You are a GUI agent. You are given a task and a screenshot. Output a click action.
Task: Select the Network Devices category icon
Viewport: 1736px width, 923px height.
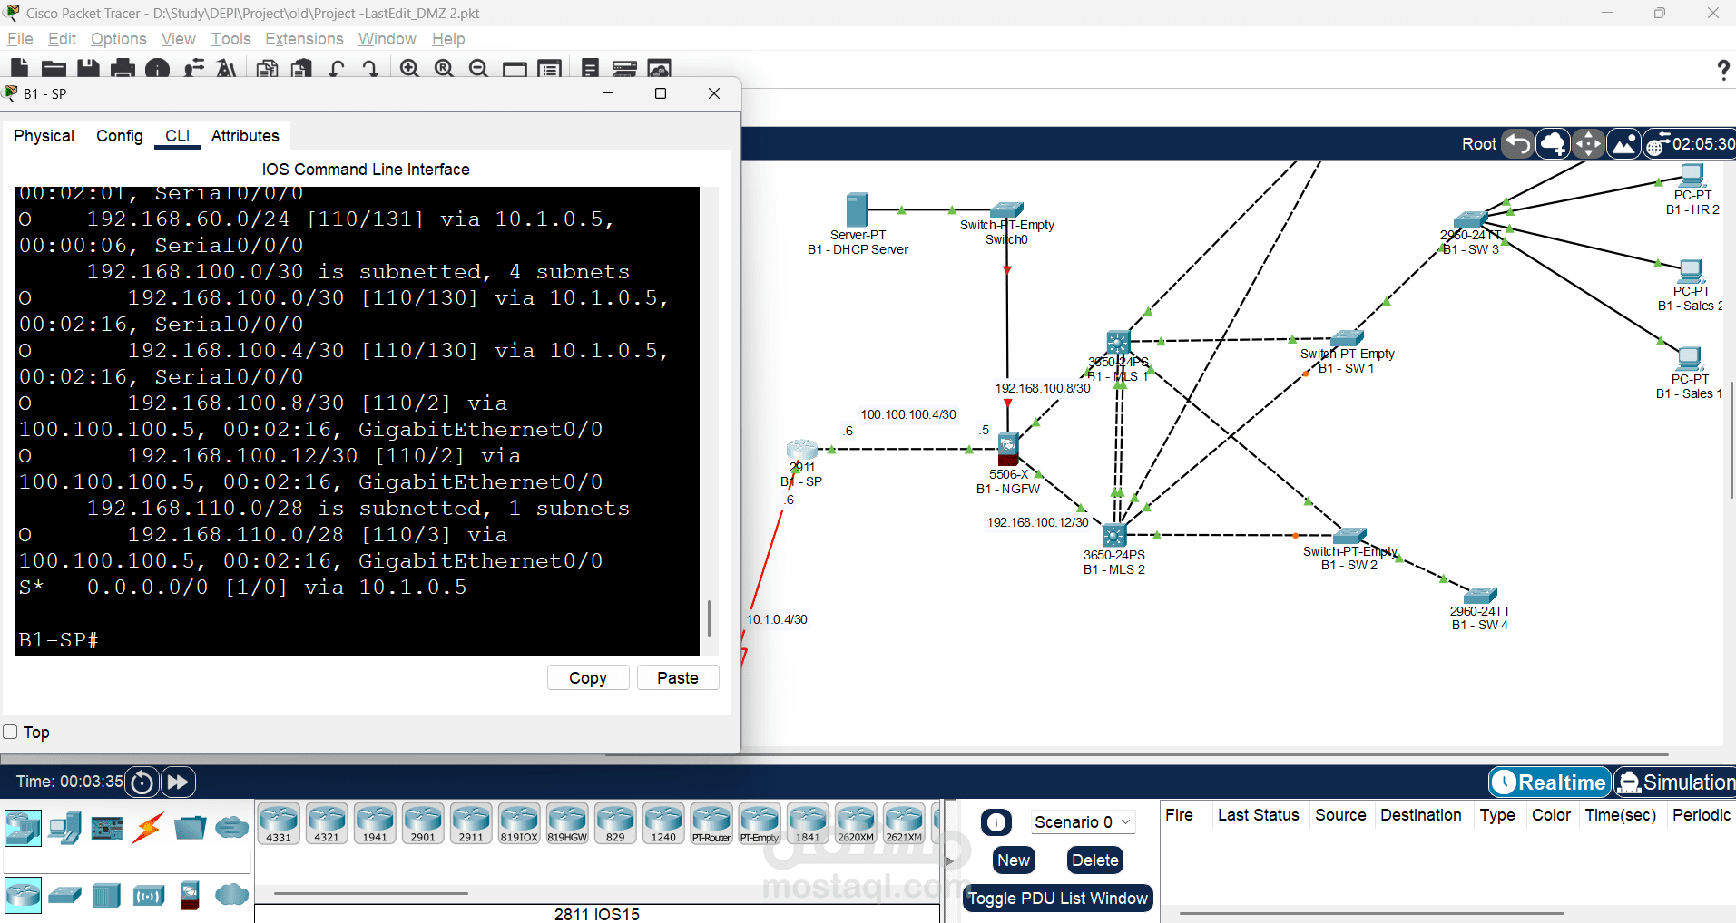23,827
